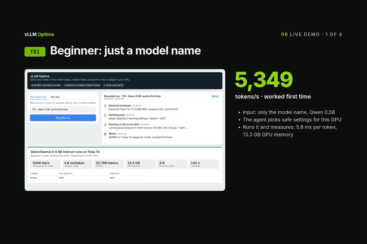Click the Detected hardware step title
This screenshot has height=244, width=367.
coord(120,105)
